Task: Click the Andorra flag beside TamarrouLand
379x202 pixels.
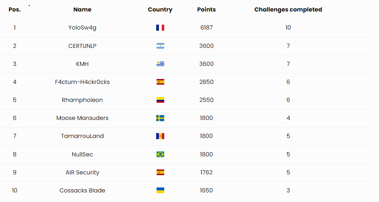Action: point(160,136)
